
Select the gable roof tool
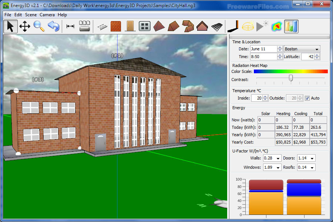(202, 27)
